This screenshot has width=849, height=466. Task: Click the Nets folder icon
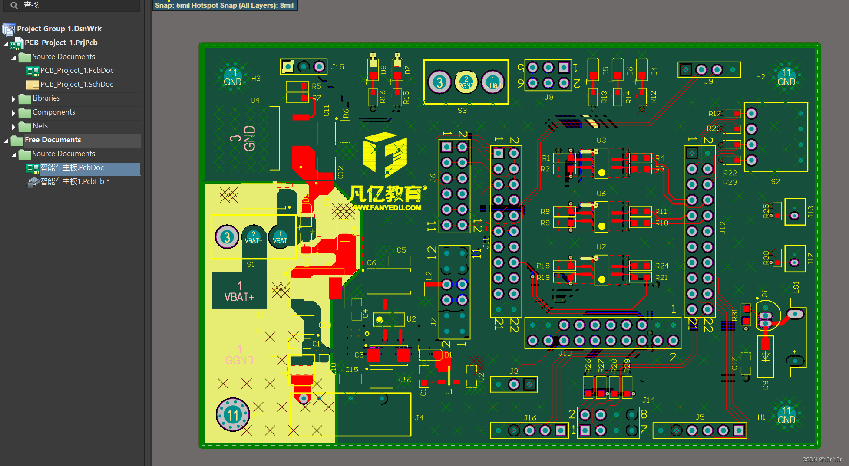point(25,127)
